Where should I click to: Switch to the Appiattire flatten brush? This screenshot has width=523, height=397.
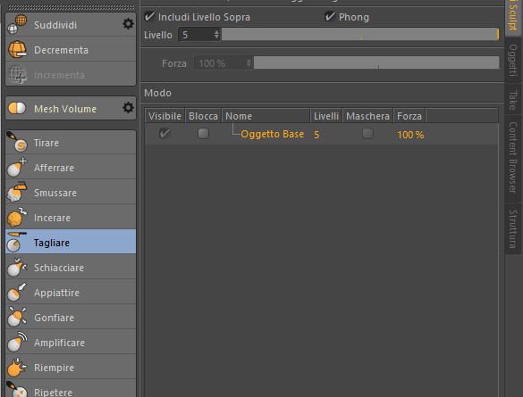71,293
